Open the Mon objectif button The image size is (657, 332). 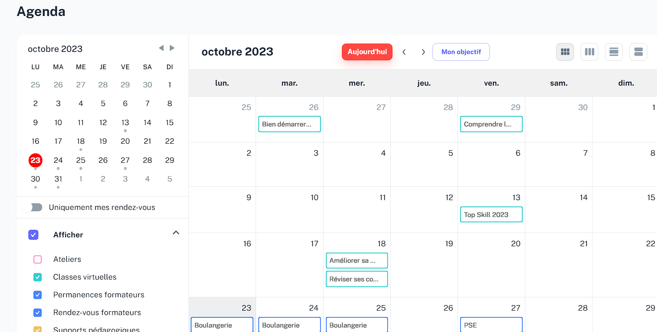pos(461,52)
